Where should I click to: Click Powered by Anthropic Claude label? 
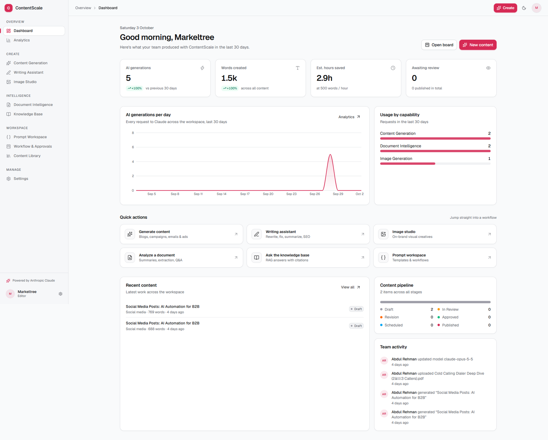coord(34,281)
